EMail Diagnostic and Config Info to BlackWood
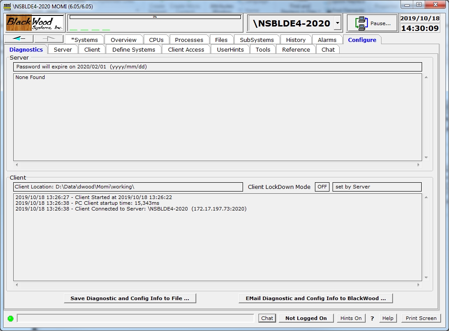This screenshot has height=331, width=449. click(315, 298)
